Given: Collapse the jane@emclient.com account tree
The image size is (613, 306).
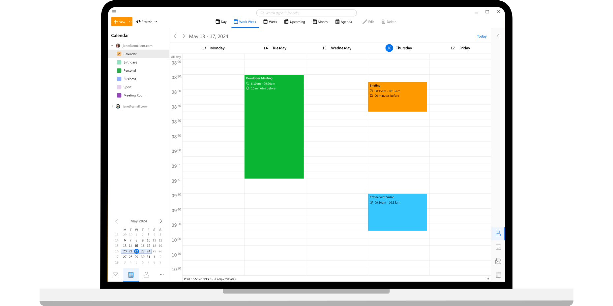Looking at the screenshot, I should point(112,46).
